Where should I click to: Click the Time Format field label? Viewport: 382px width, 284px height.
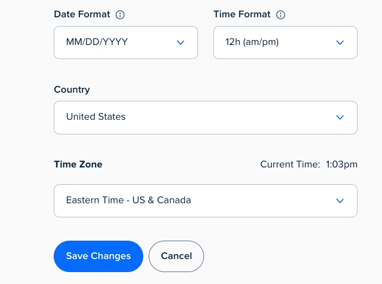tap(242, 14)
